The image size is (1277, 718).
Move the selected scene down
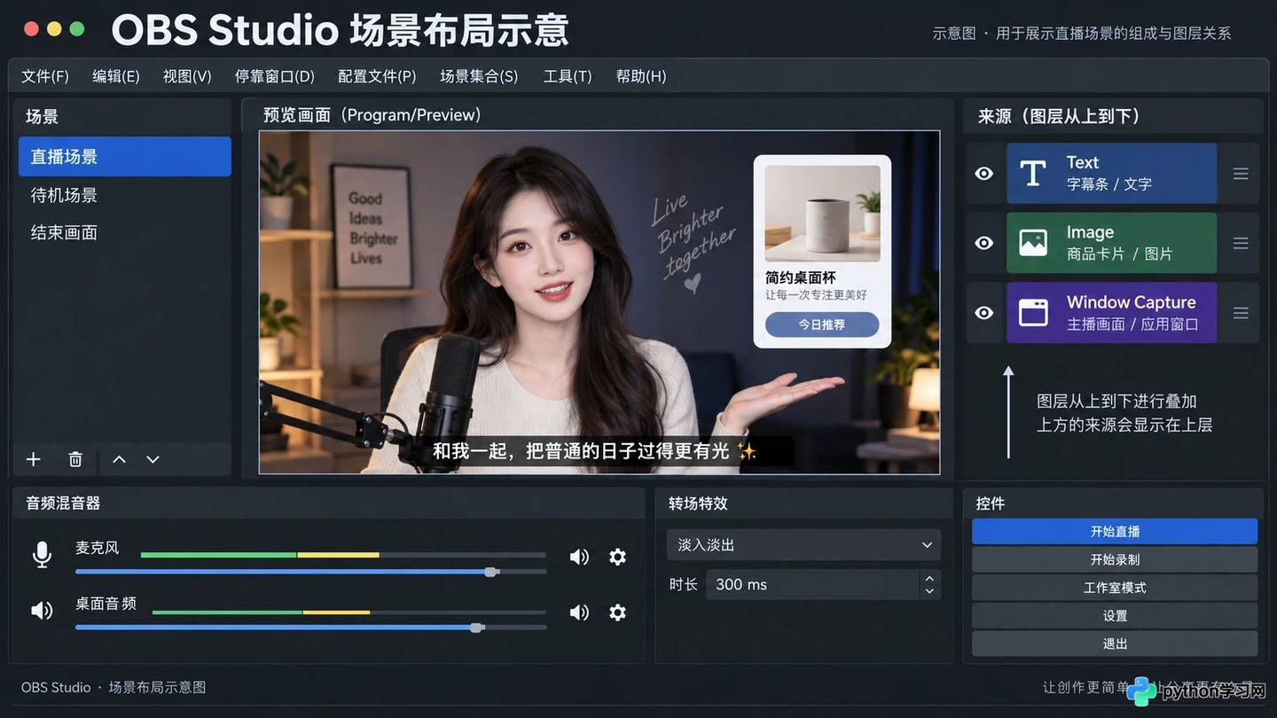click(153, 459)
